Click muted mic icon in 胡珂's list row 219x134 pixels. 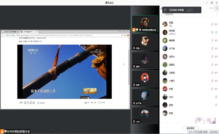tap(216, 105)
